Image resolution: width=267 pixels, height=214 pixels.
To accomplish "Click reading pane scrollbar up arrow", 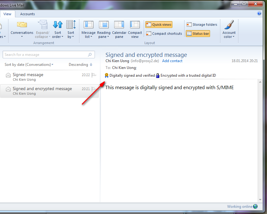I will [x=260, y=82].
